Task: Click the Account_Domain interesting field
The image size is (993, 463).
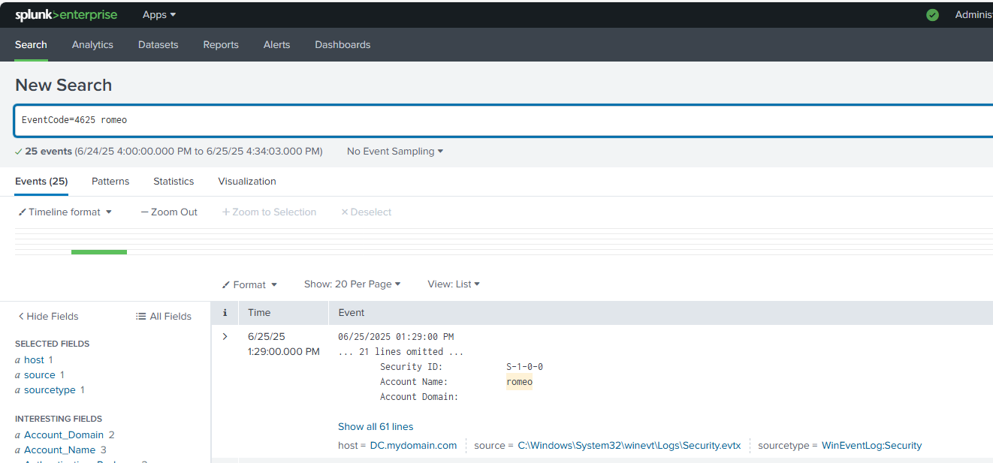Action: [x=64, y=435]
